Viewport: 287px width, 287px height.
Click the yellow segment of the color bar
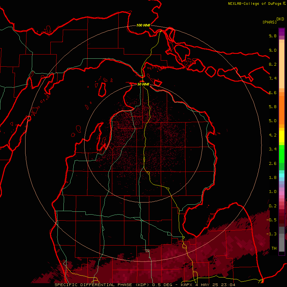click(x=282, y=136)
